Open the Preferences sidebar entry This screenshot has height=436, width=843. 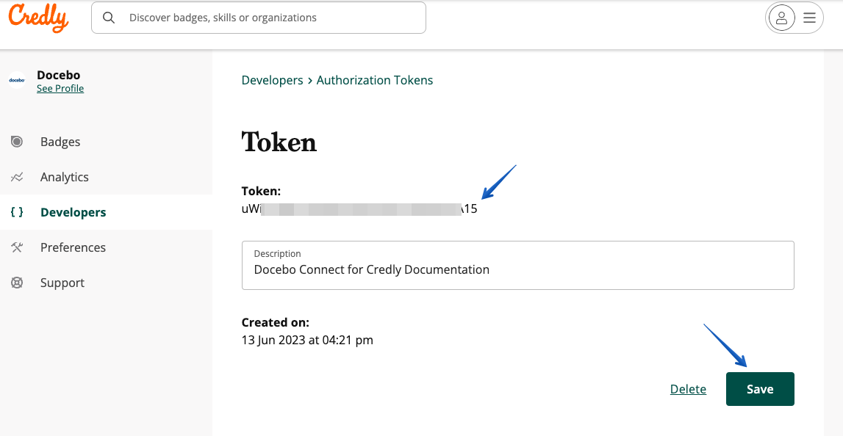point(73,247)
